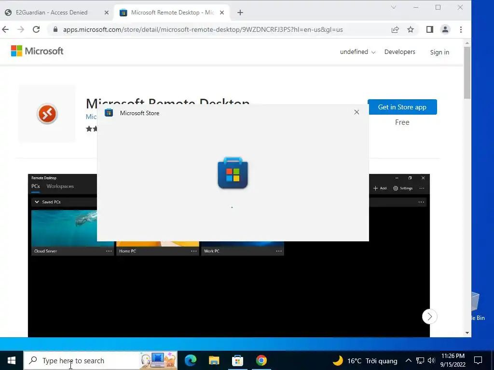Open Work PC tile options

279,251
